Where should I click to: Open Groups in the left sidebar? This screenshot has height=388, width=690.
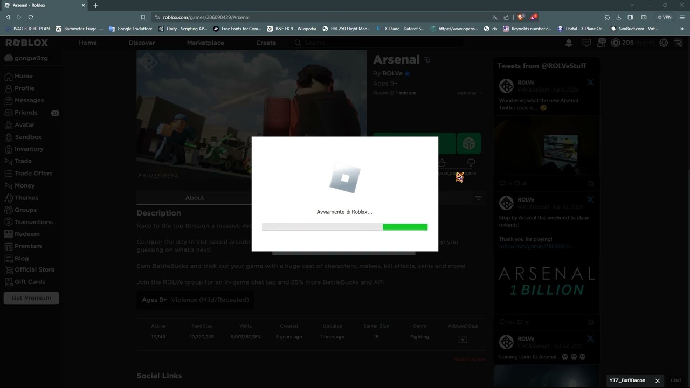(25, 210)
